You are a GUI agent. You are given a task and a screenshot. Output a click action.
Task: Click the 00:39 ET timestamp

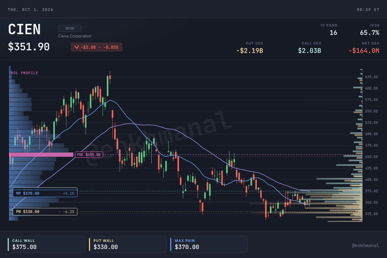368,10
